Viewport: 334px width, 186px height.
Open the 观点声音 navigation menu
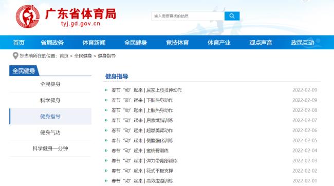(261, 43)
